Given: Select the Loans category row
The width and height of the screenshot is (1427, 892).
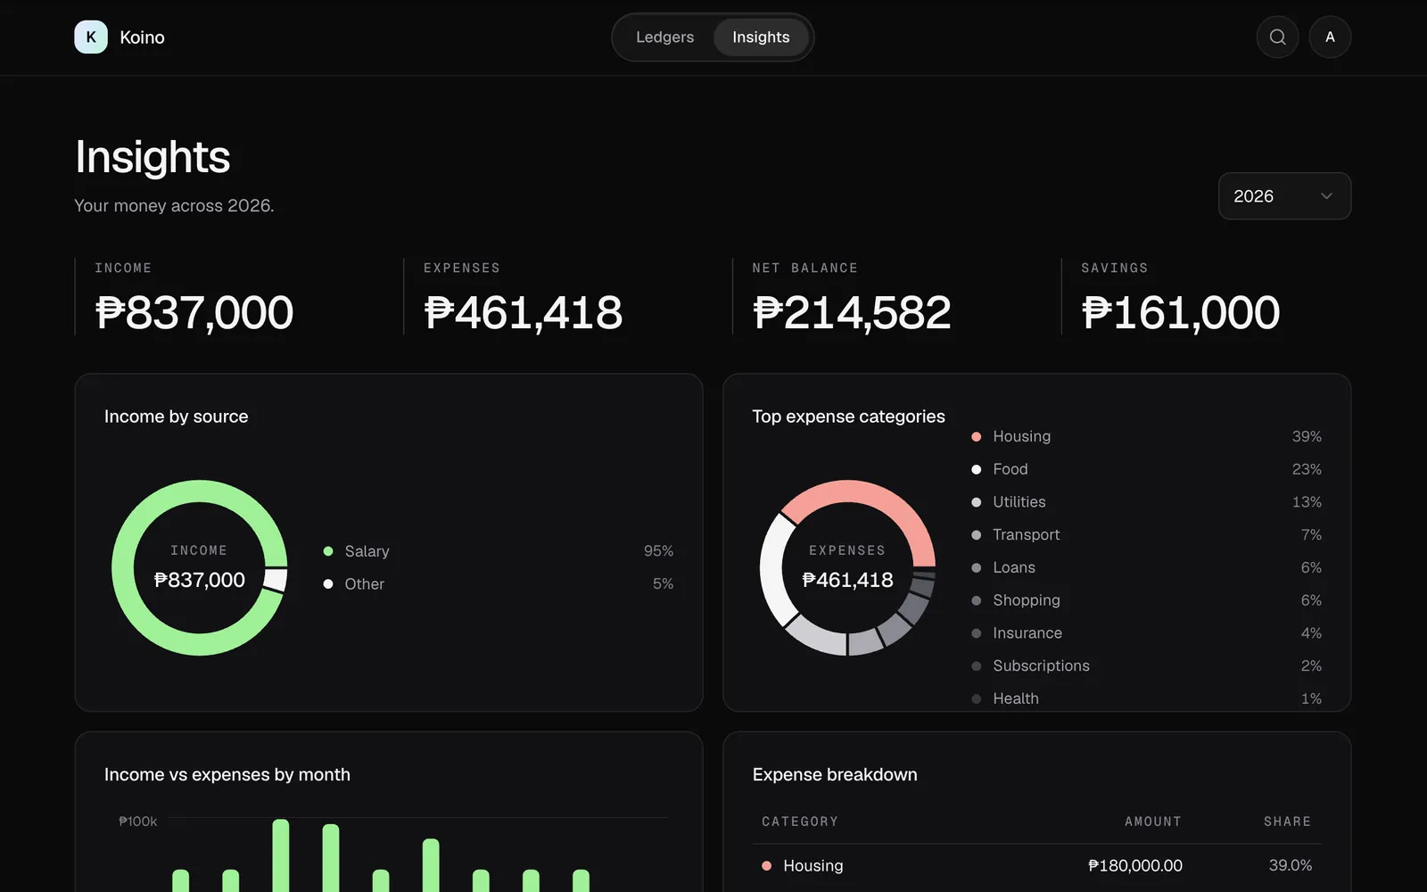Looking at the screenshot, I should click(x=1146, y=568).
